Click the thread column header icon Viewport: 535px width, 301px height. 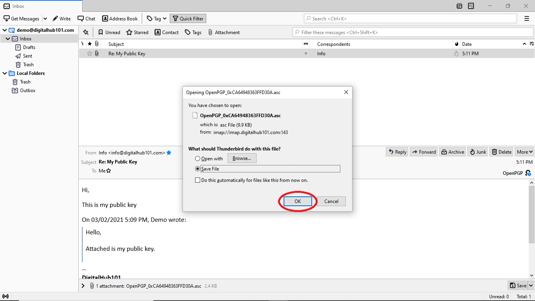click(x=82, y=44)
